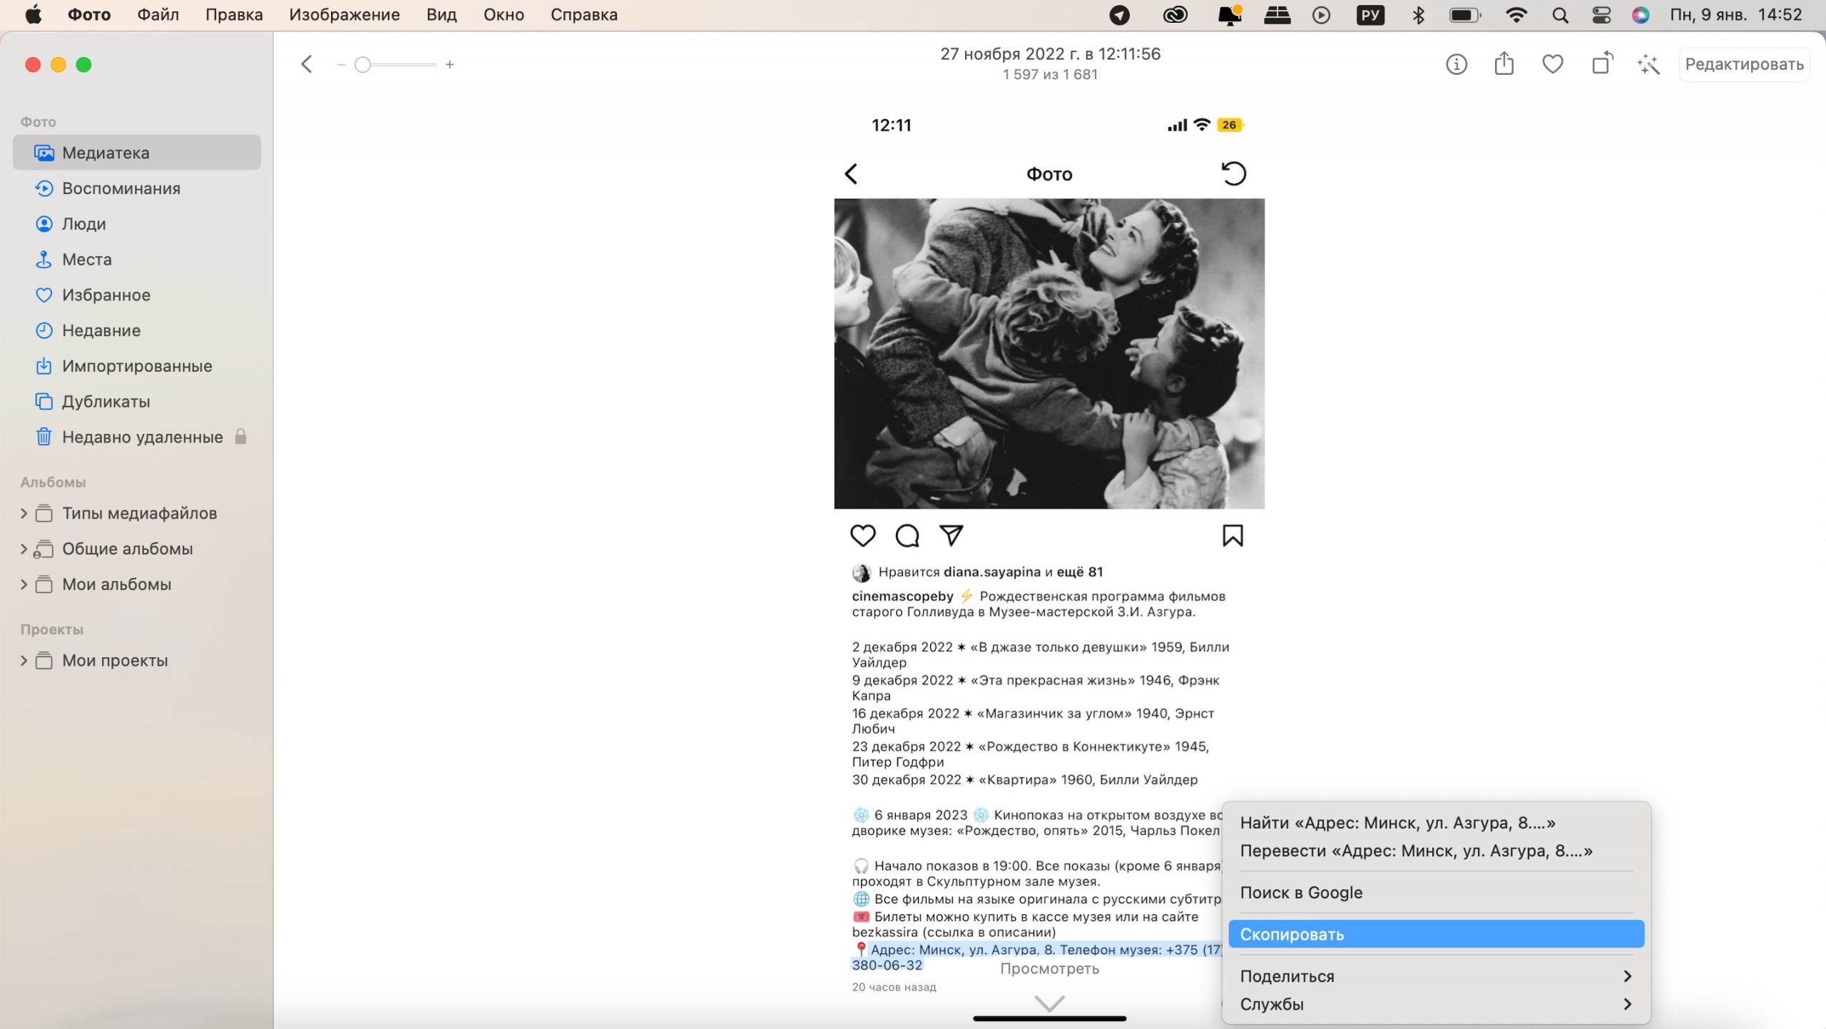
Task: Select Медиатека in sidebar
Action: (x=137, y=153)
